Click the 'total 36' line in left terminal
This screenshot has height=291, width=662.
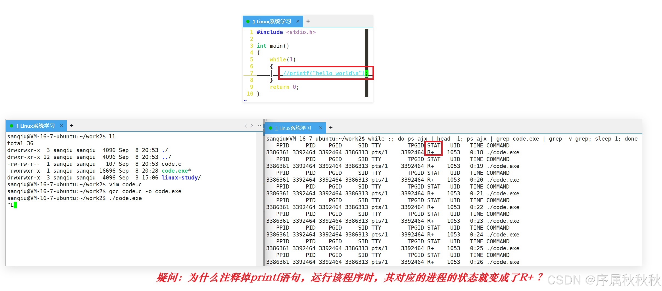pos(20,143)
